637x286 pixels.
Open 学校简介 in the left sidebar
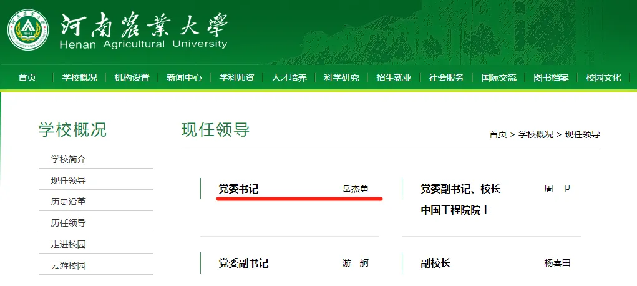[68, 159]
